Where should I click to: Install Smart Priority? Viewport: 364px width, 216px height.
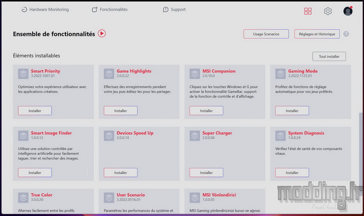[x=35, y=111]
